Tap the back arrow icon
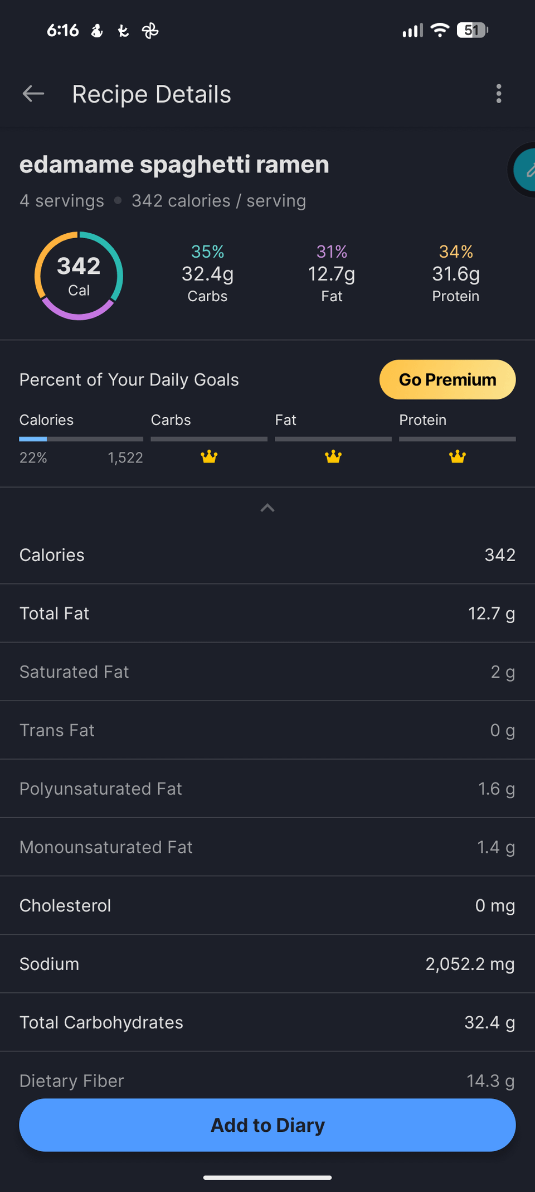Screen dimensions: 535x1192 (x=33, y=94)
